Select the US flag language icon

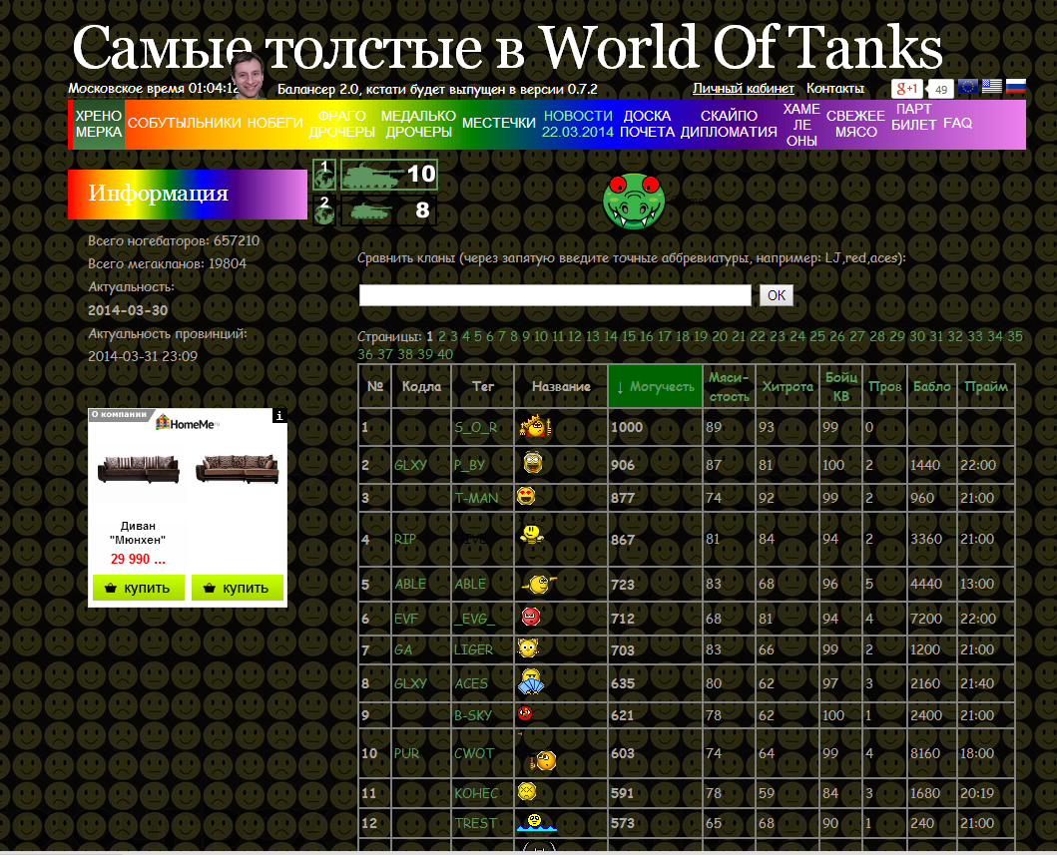click(991, 86)
